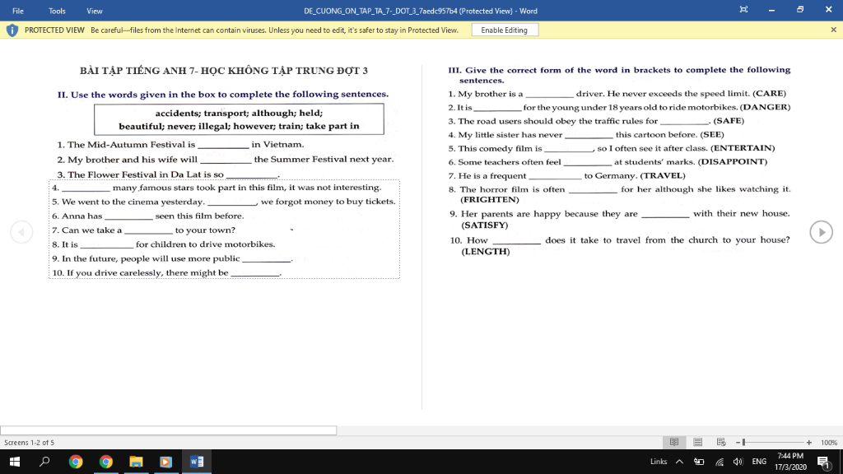Click sentence 'He is a frequent ... to Germany'
Image resolution: width=843 pixels, height=474 pixels.
(x=566, y=176)
